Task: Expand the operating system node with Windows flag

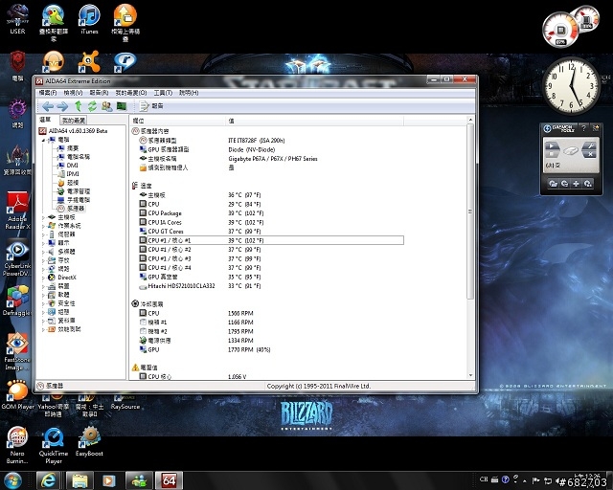Action: (43, 226)
